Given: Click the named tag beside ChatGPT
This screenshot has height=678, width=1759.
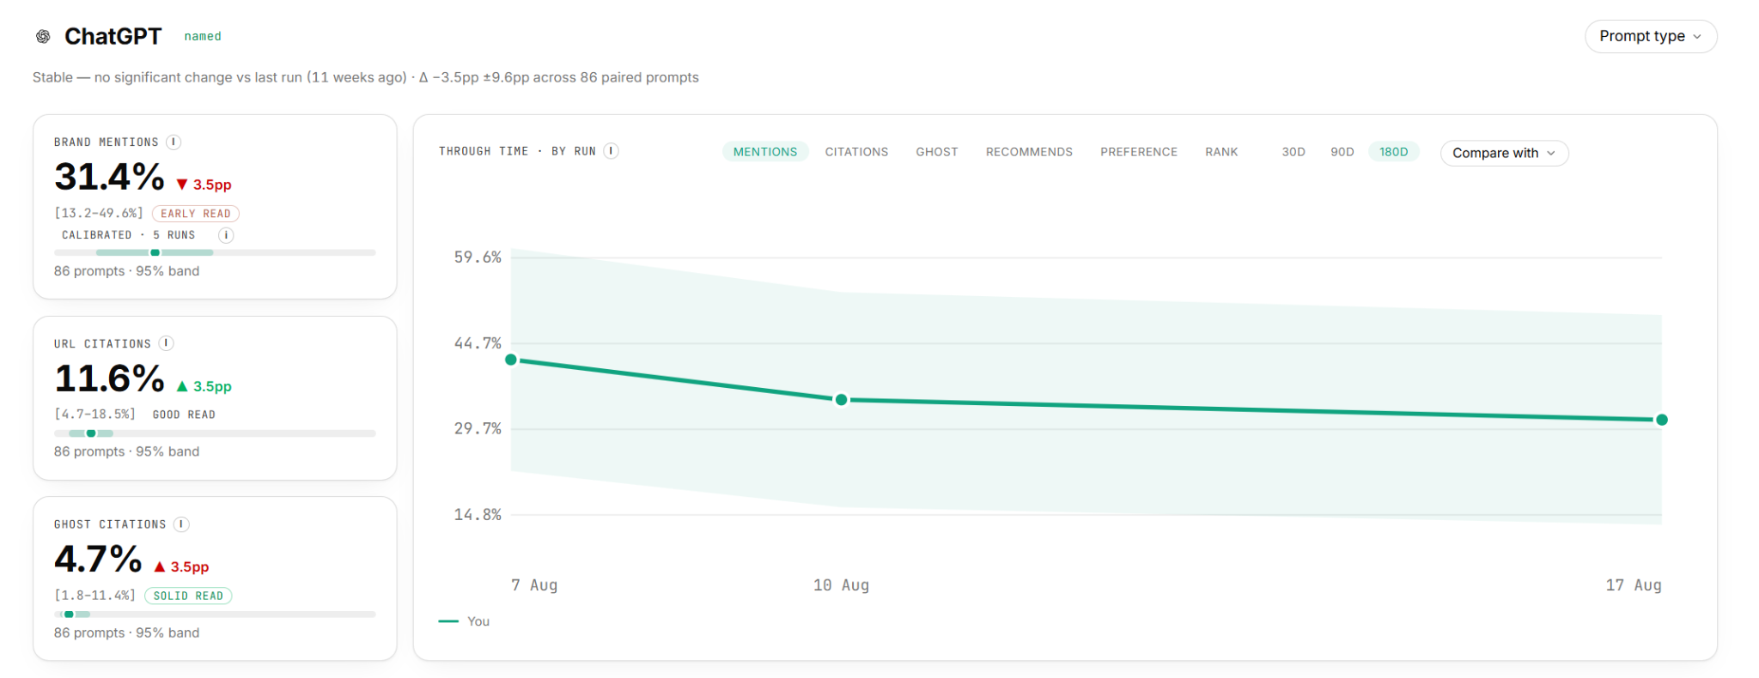Looking at the screenshot, I should pyautogui.click(x=203, y=36).
